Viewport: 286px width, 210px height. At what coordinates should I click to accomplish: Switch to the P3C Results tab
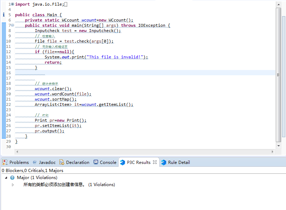[x=138, y=162]
